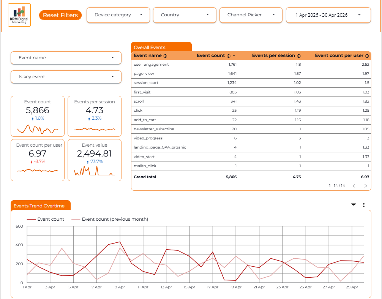
Task: Click info icon beside Event count header
Action: [229, 56]
